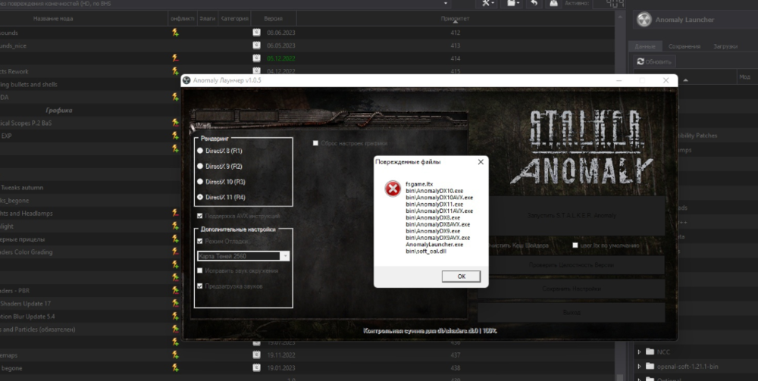Close the 'Поврежденные файлы' dialog with X
This screenshot has width=758, height=381.
480,161
